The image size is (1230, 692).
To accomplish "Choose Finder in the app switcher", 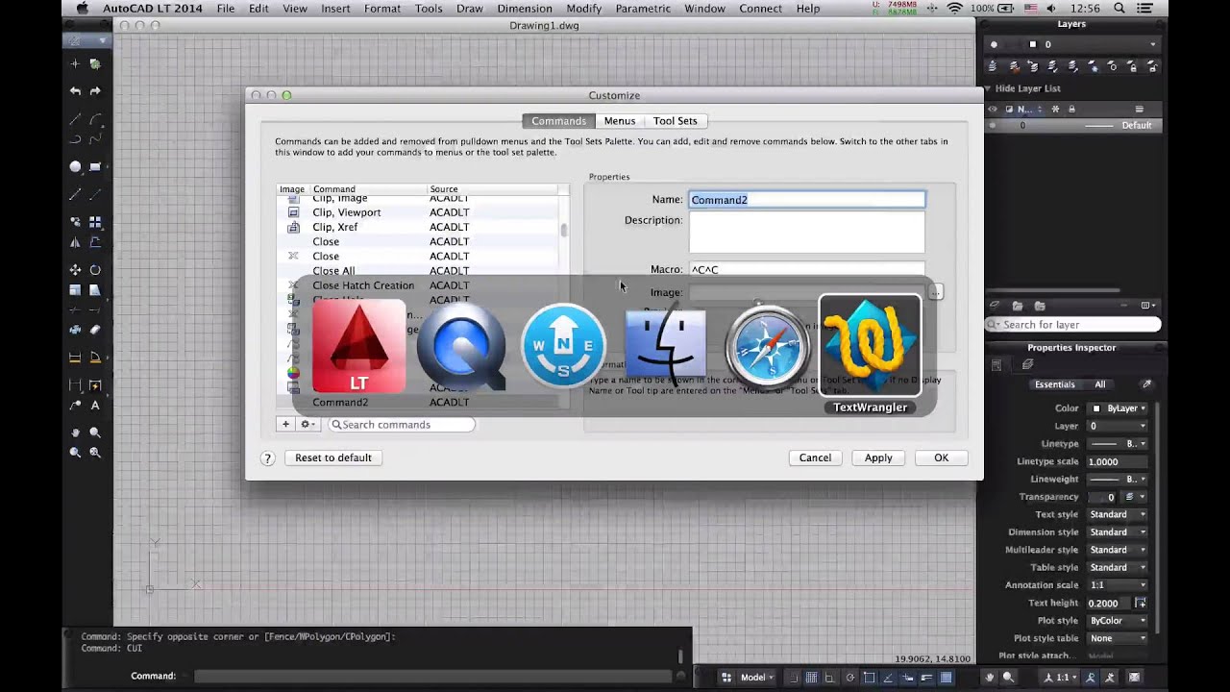I will (665, 345).
